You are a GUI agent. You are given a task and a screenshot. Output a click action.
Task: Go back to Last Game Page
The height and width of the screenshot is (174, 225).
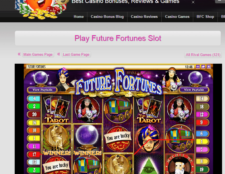[76, 55]
